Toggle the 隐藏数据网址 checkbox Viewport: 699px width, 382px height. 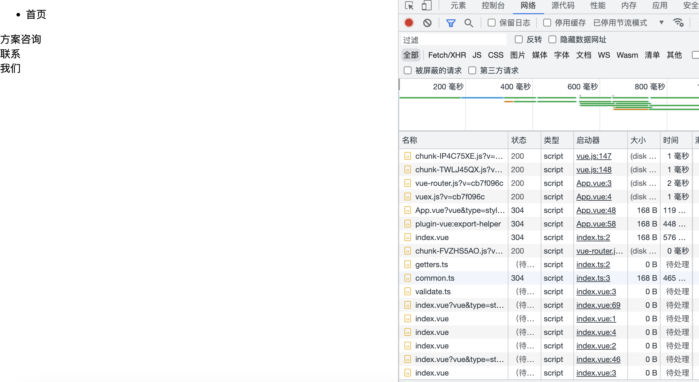tap(552, 39)
